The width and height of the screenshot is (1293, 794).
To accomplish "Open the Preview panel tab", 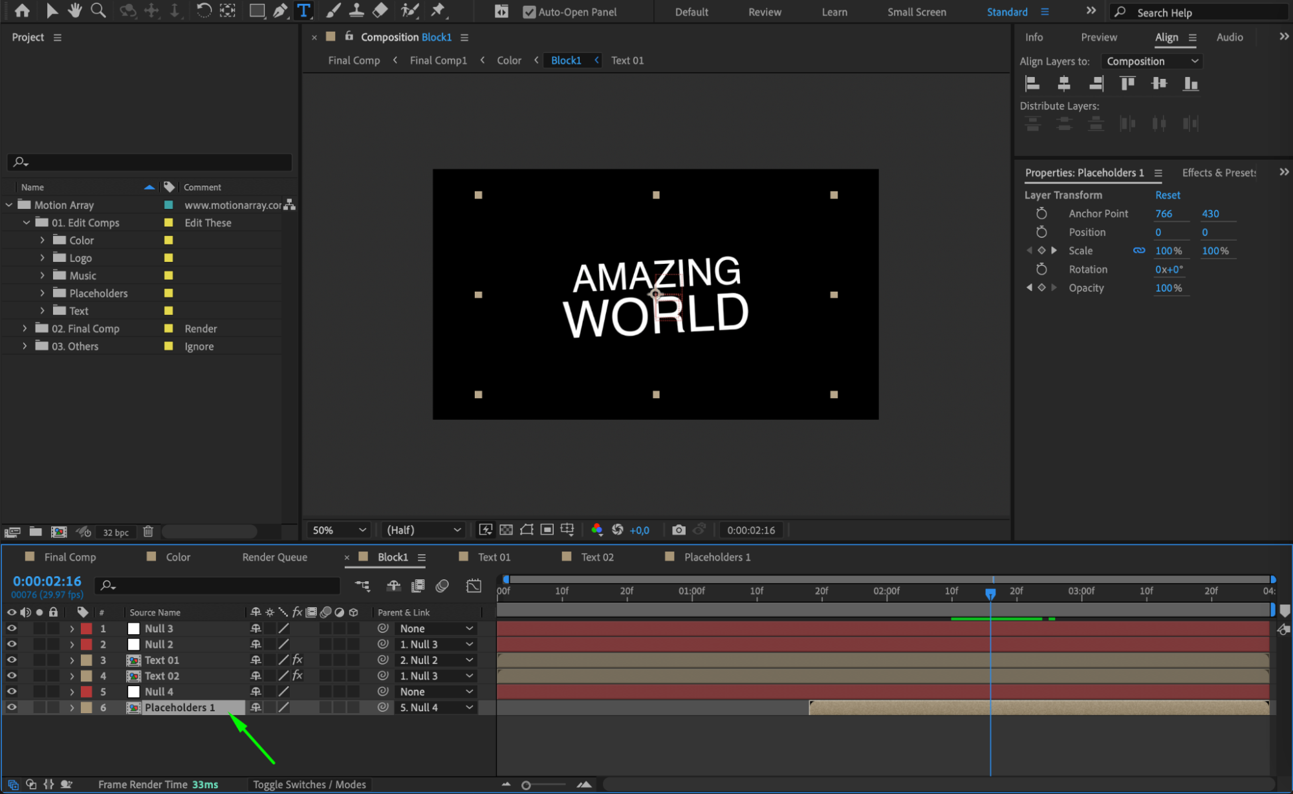I will pos(1098,37).
